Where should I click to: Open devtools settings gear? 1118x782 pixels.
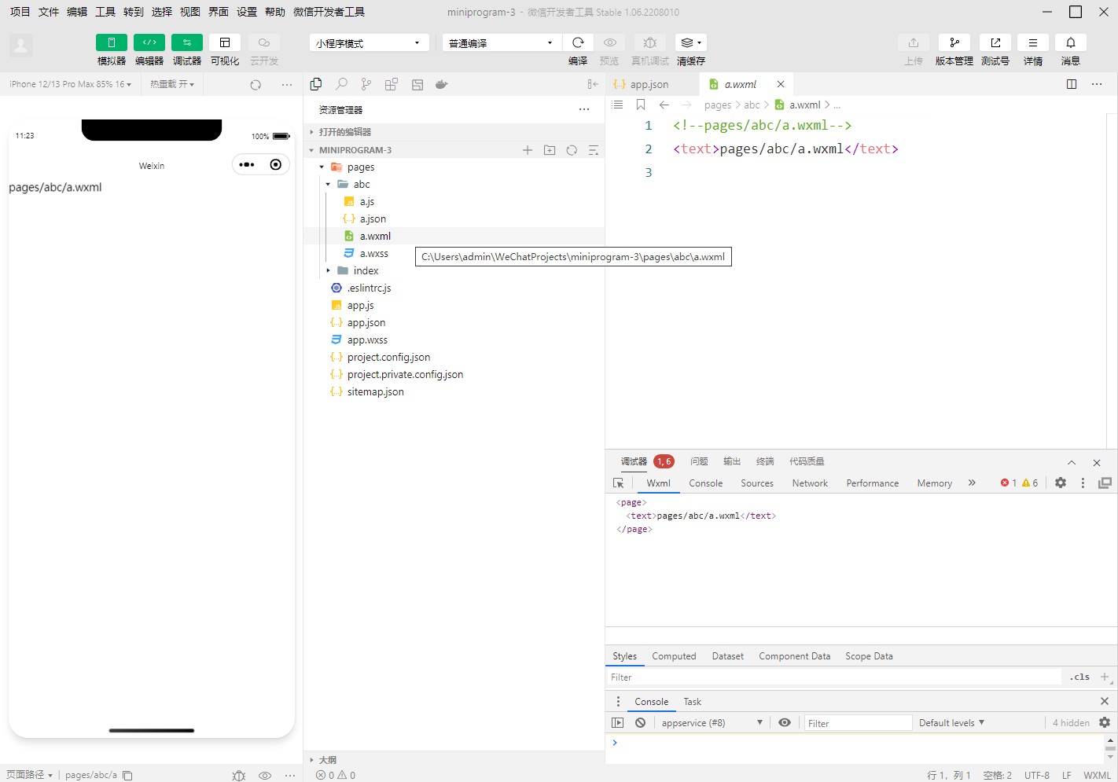pyautogui.click(x=1061, y=483)
